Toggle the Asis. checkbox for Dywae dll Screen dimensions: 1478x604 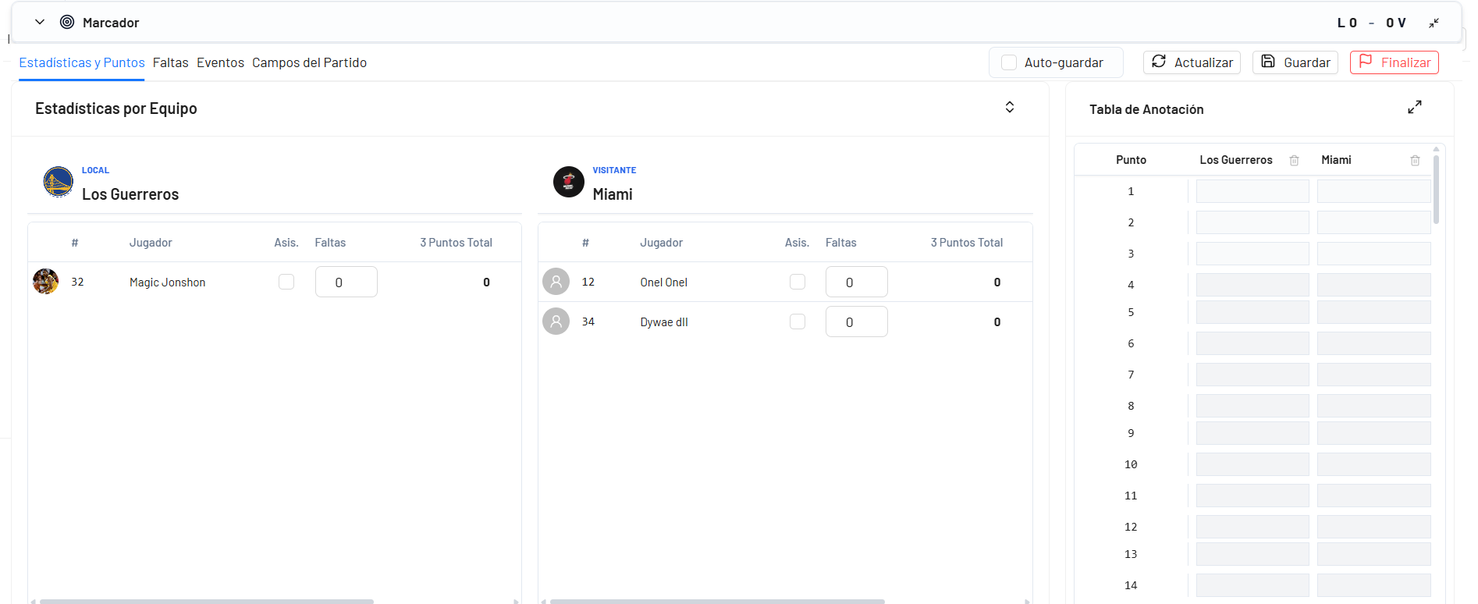pyautogui.click(x=798, y=322)
